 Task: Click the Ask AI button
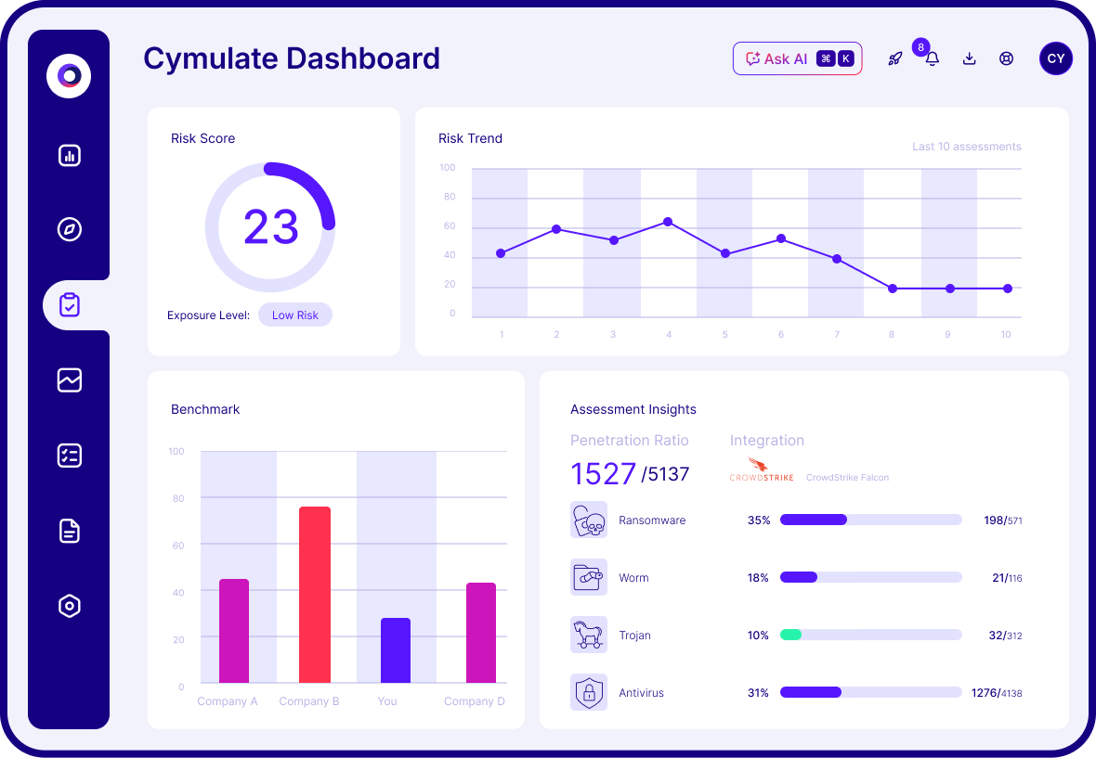click(798, 58)
